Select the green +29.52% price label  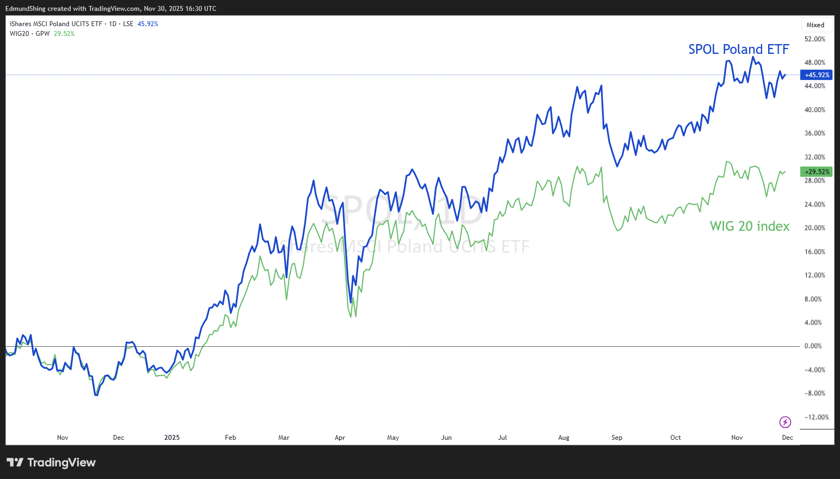[x=817, y=172]
